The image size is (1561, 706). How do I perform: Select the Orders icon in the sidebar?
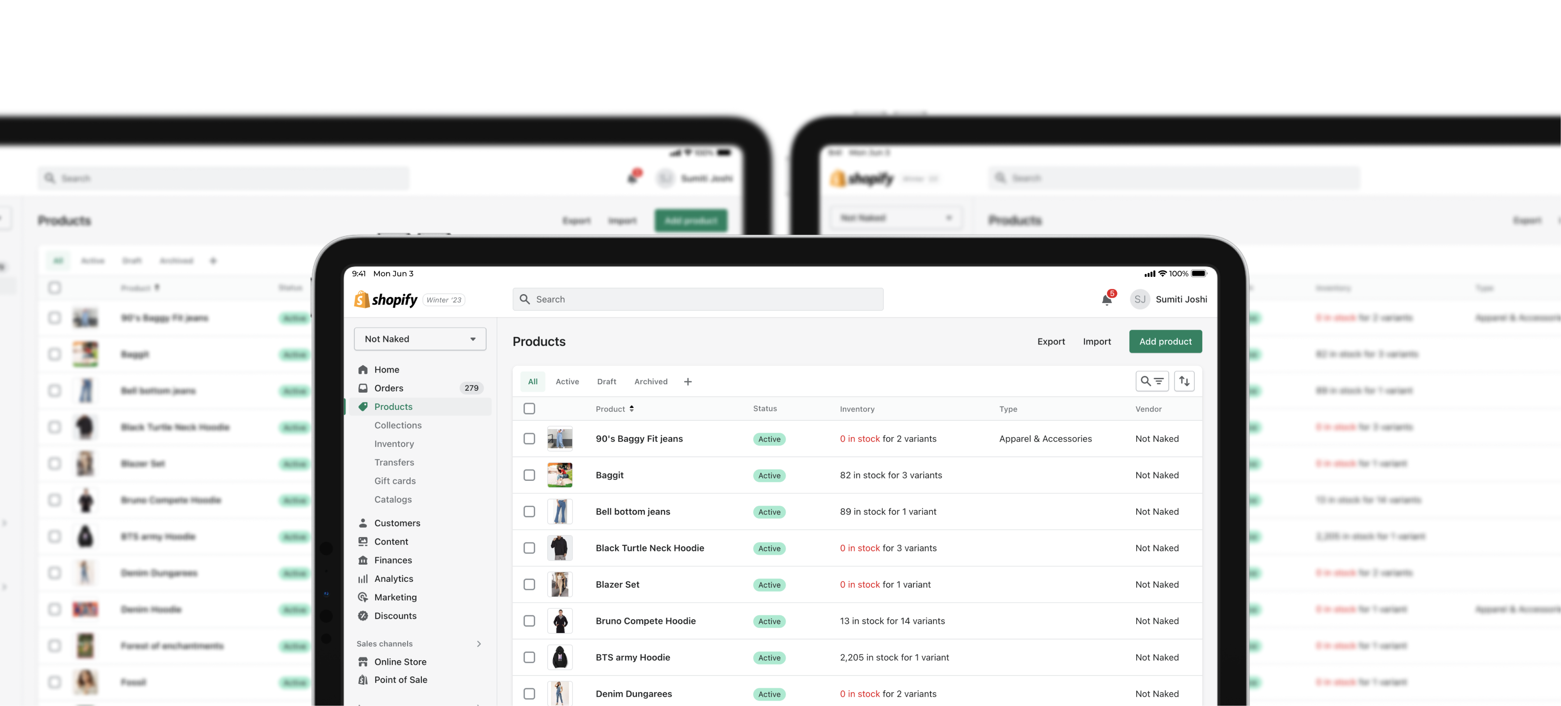tap(362, 388)
